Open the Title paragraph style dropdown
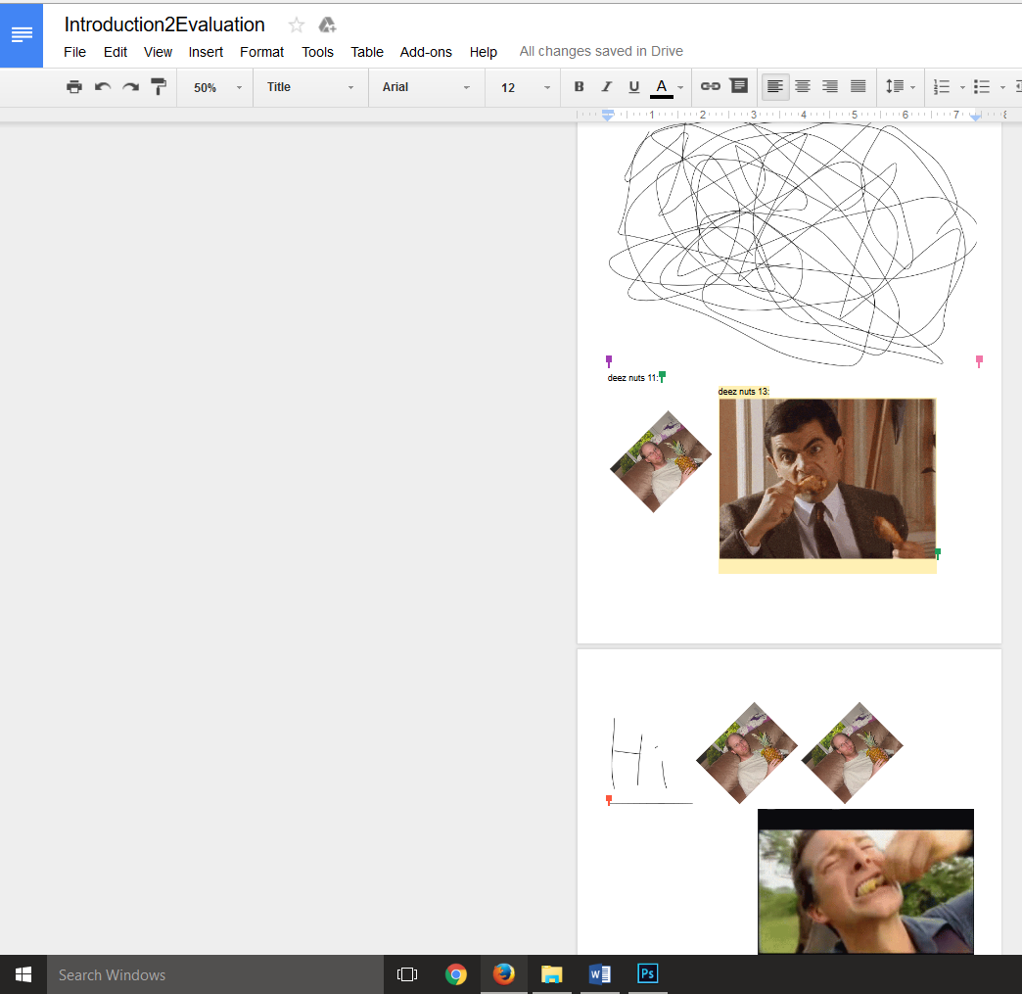This screenshot has height=994, width=1022. tap(309, 87)
